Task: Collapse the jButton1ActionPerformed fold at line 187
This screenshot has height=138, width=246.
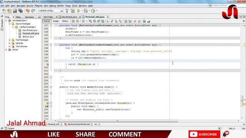Action: [x=51, y=25]
